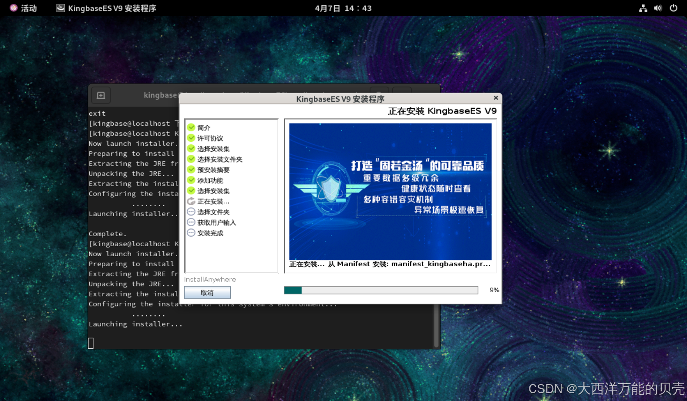Click the pending icon beside 获取用户输入
Image resolution: width=687 pixels, height=401 pixels.
coord(191,222)
